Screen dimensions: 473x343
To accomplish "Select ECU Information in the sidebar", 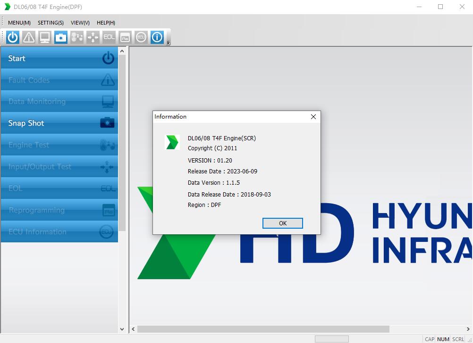I will [x=59, y=232].
